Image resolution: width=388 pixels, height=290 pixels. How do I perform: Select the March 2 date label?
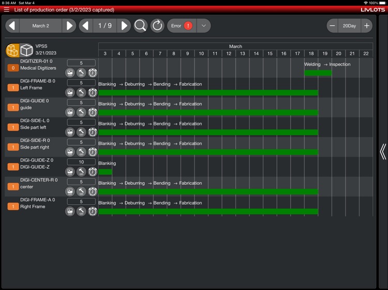pos(40,26)
